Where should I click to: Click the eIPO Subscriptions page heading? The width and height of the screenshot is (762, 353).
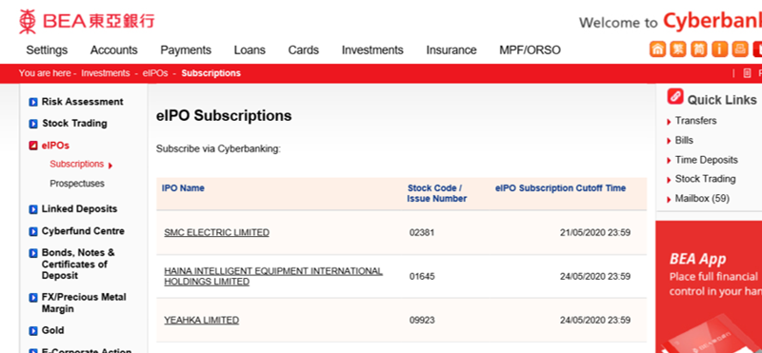224,115
